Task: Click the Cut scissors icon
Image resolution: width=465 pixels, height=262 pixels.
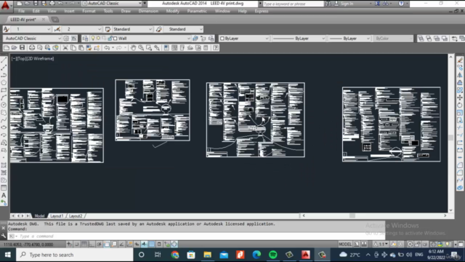Action: point(65,47)
